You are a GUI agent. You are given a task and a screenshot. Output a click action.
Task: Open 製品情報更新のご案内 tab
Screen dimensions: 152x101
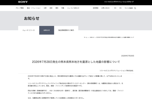[66, 30]
